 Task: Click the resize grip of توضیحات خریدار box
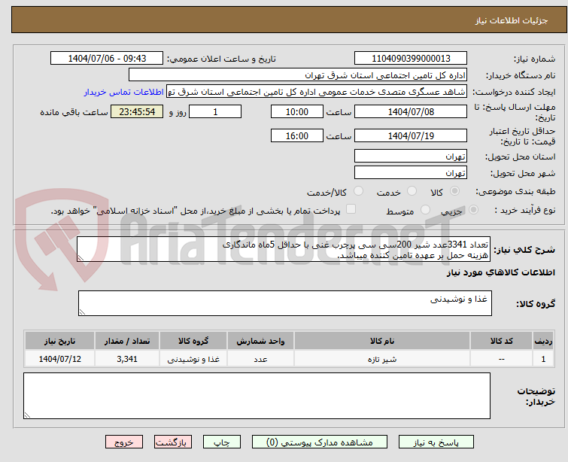click(27, 415)
